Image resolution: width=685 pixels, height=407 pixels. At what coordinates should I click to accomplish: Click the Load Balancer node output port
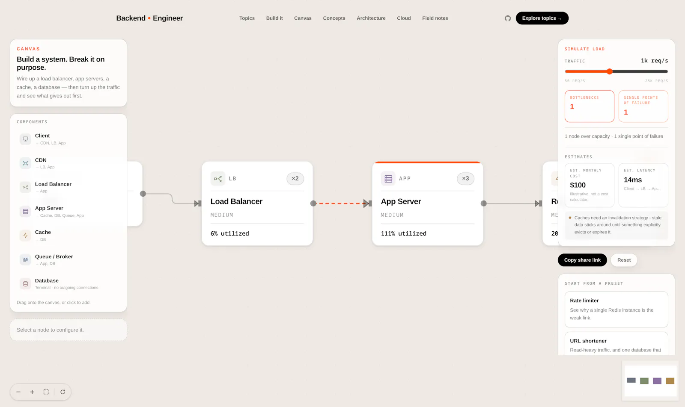(x=313, y=203)
